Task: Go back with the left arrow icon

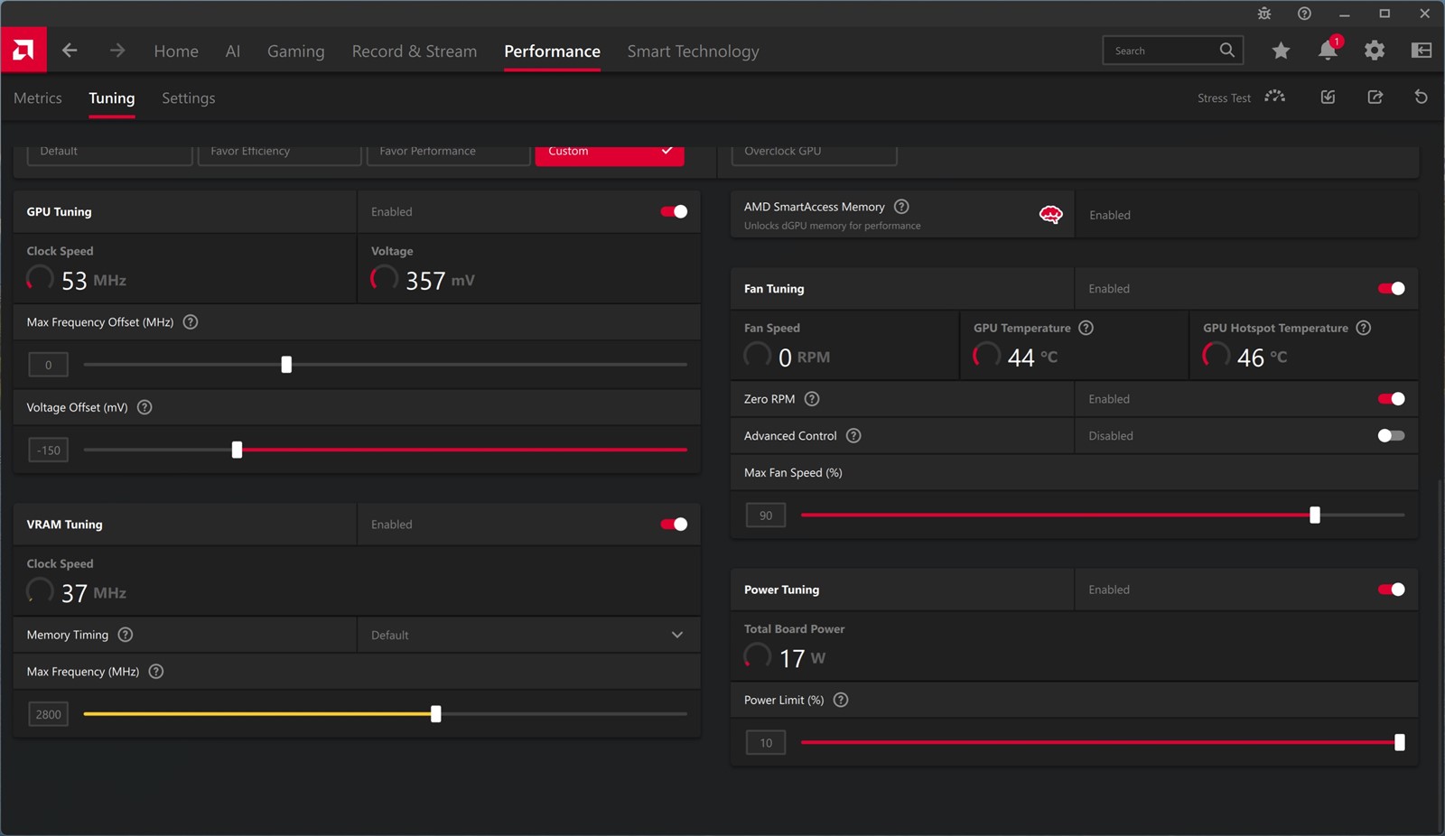Action: 70,51
